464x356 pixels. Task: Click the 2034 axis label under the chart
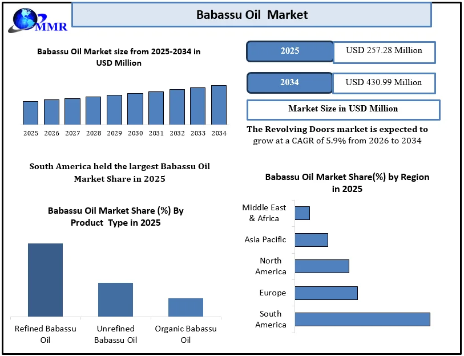pyautogui.click(x=219, y=133)
